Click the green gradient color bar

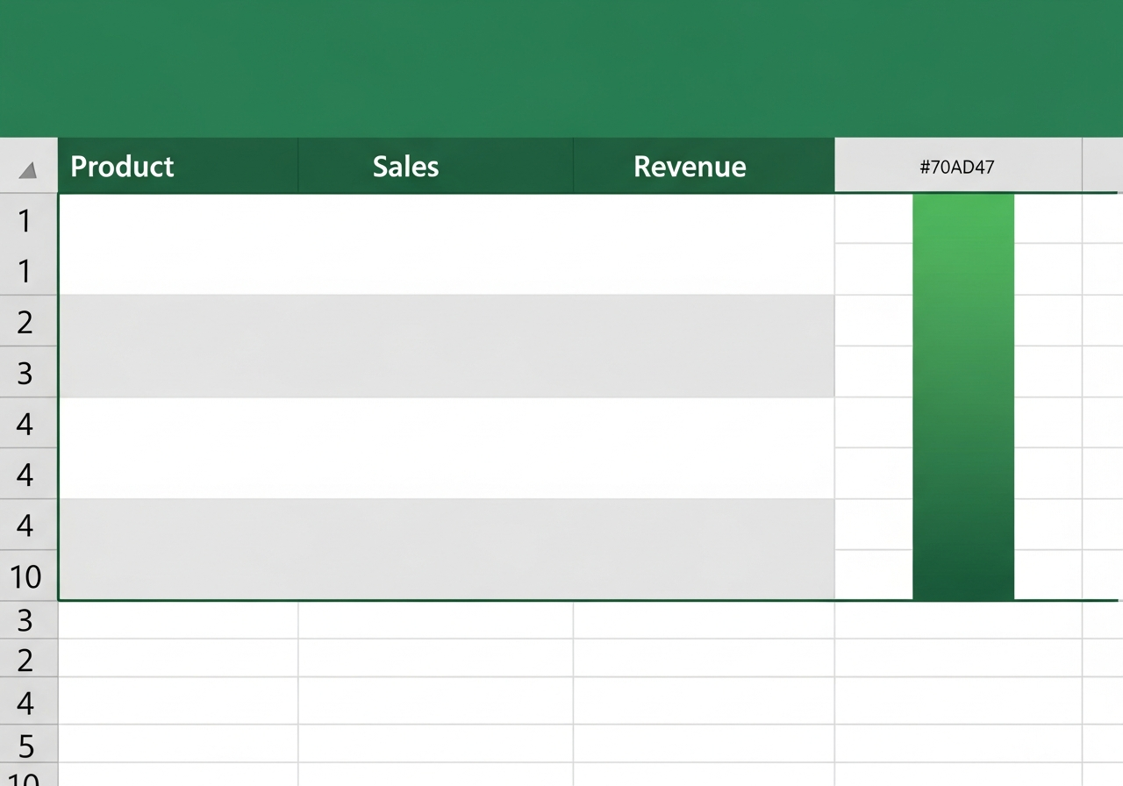point(963,397)
